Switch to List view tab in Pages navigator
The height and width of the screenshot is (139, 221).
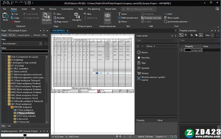[x=9, y=126]
